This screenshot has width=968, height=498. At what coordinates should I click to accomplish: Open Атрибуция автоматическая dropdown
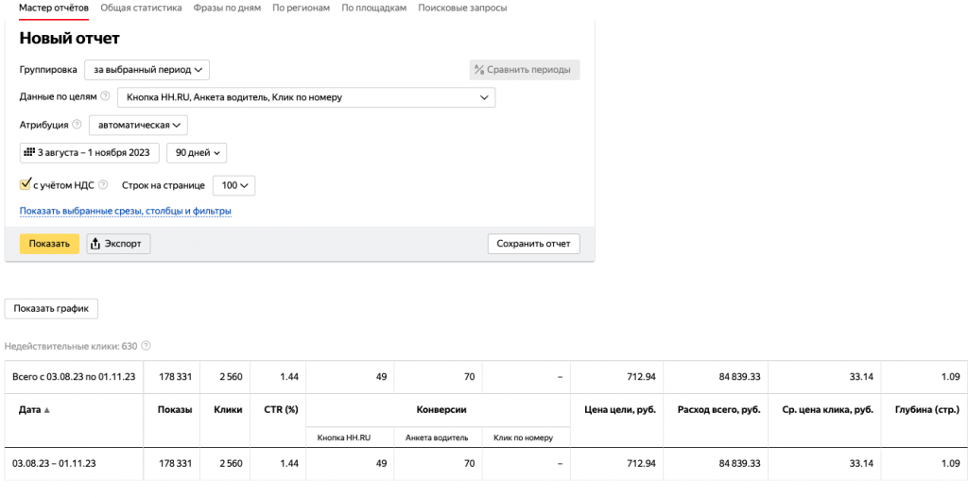coord(138,125)
